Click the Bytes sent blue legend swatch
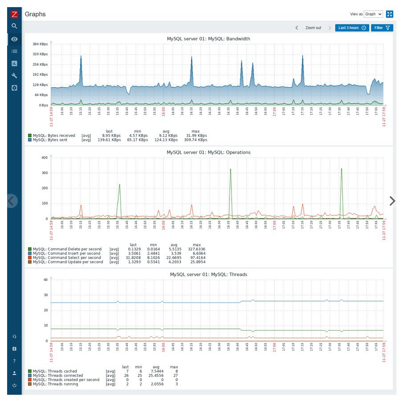403x401 pixels. (30, 140)
